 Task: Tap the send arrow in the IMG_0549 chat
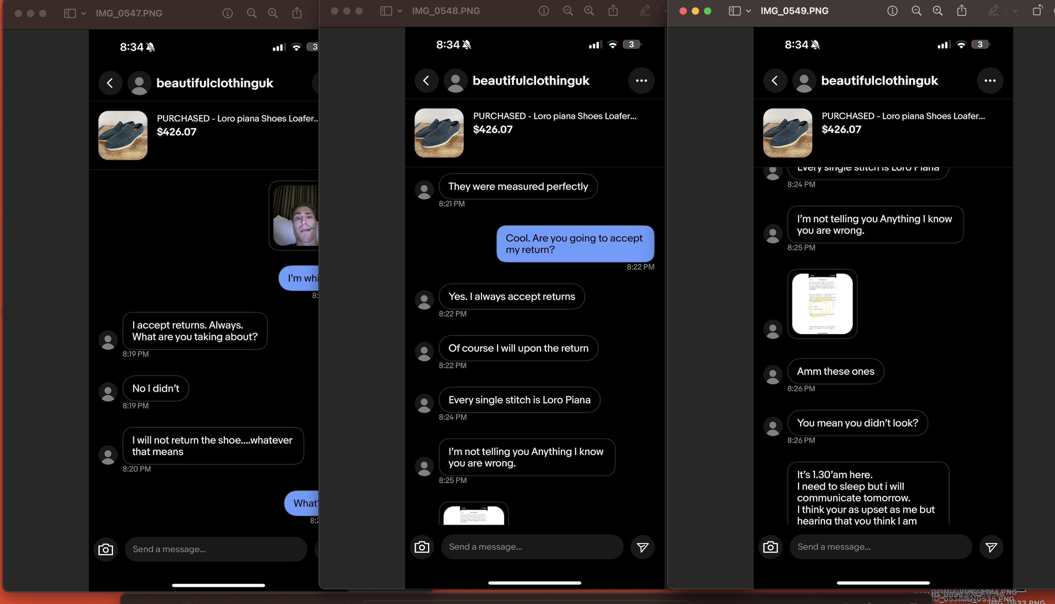coord(992,547)
